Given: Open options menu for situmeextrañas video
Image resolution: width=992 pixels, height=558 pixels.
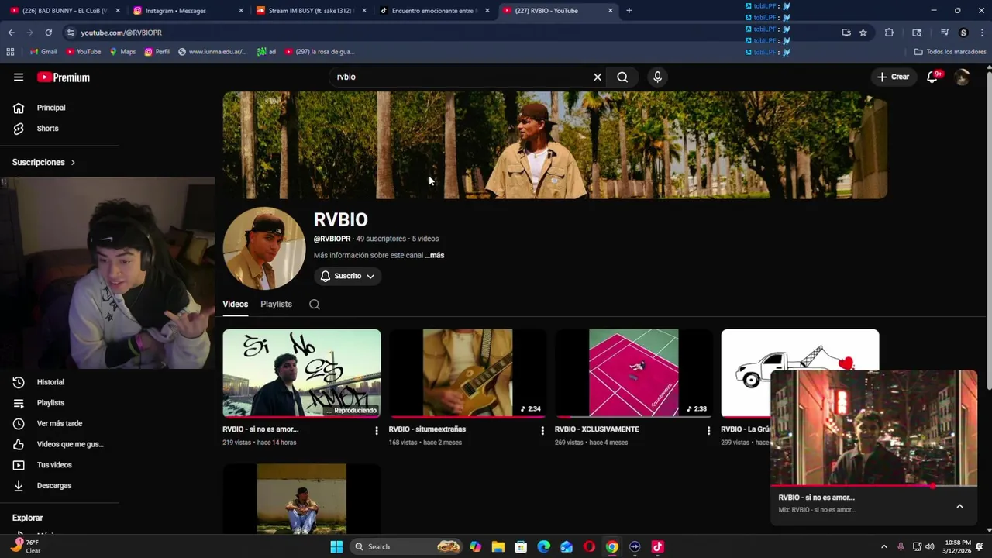Looking at the screenshot, I should coord(542,430).
